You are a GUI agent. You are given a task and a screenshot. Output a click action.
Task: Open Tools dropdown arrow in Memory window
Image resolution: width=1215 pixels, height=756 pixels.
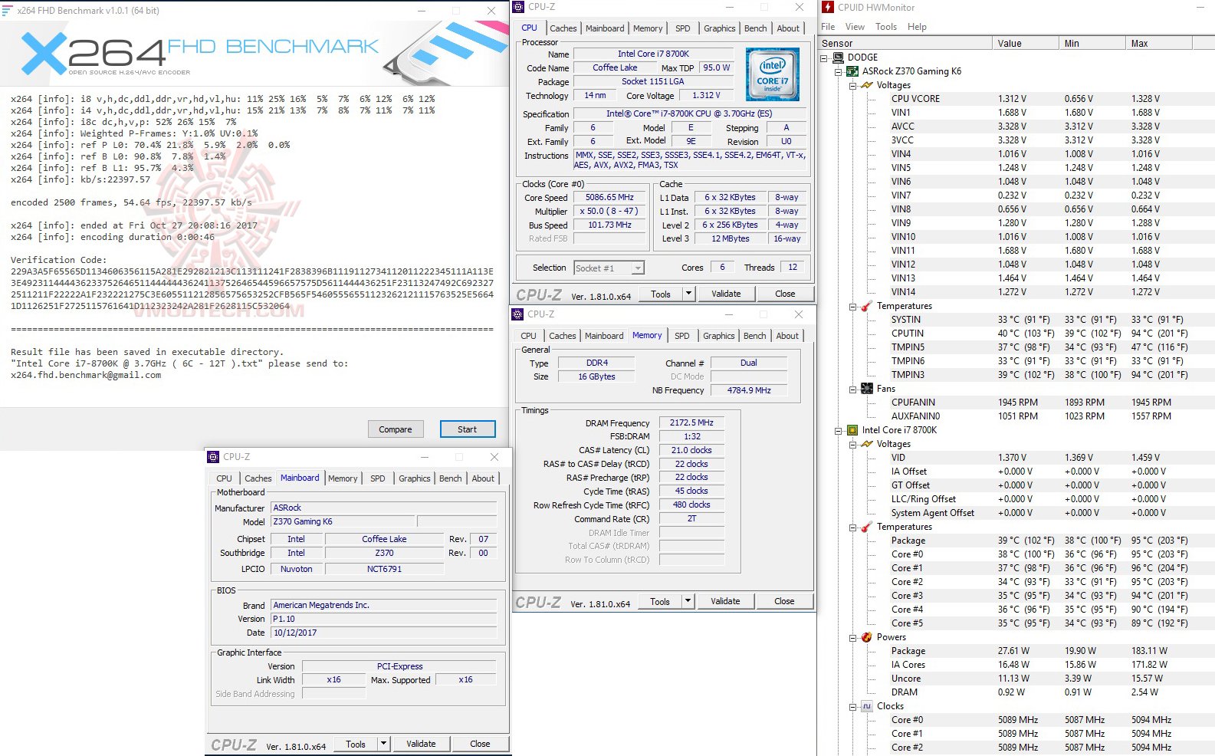tap(688, 601)
